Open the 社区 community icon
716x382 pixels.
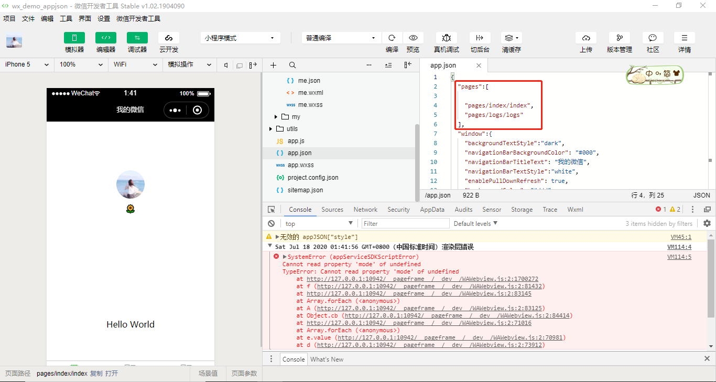point(653,38)
